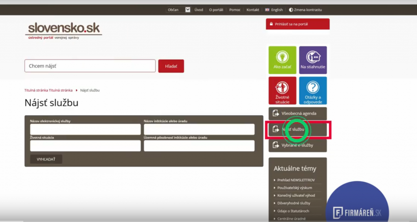417x222 pixels.
Task: Open Titulná stránka breadcrumb link
Action: click(48, 90)
